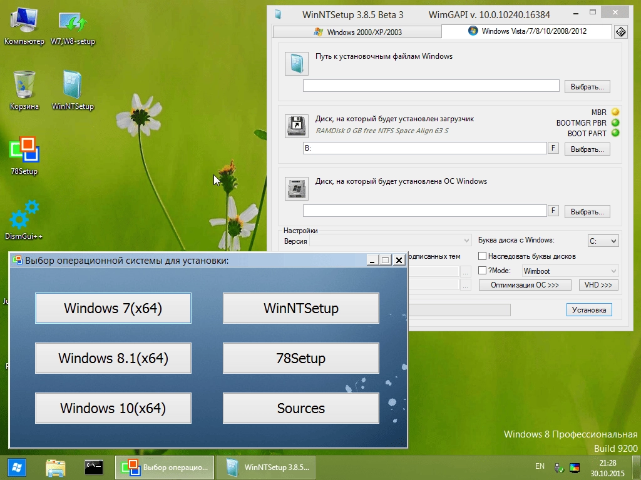Open the Компьютер desktop icon
This screenshot has width=641, height=480.
point(24,26)
